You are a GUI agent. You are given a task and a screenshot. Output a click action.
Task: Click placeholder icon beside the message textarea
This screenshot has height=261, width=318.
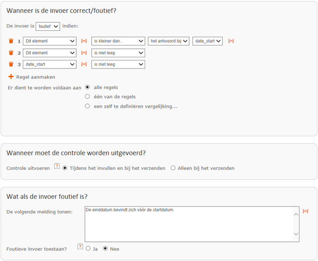click(305, 211)
